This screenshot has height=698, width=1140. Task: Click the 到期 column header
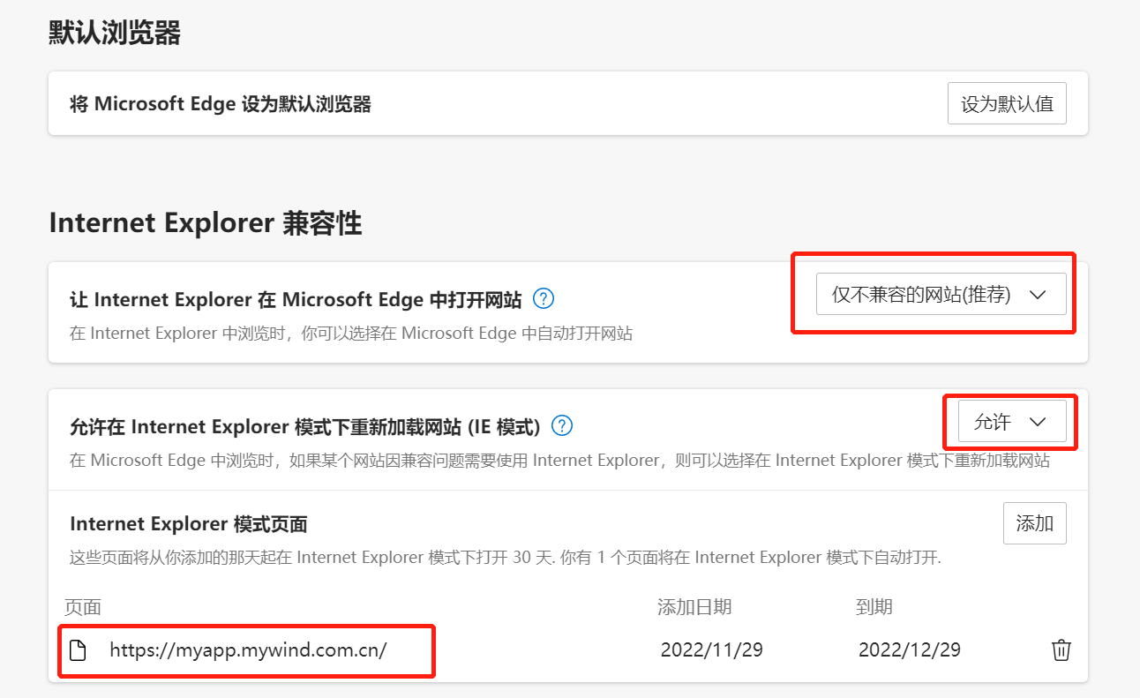[x=874, y=607]
